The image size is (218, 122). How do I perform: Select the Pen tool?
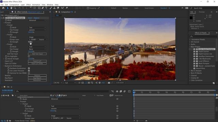(x=43, y=8)
